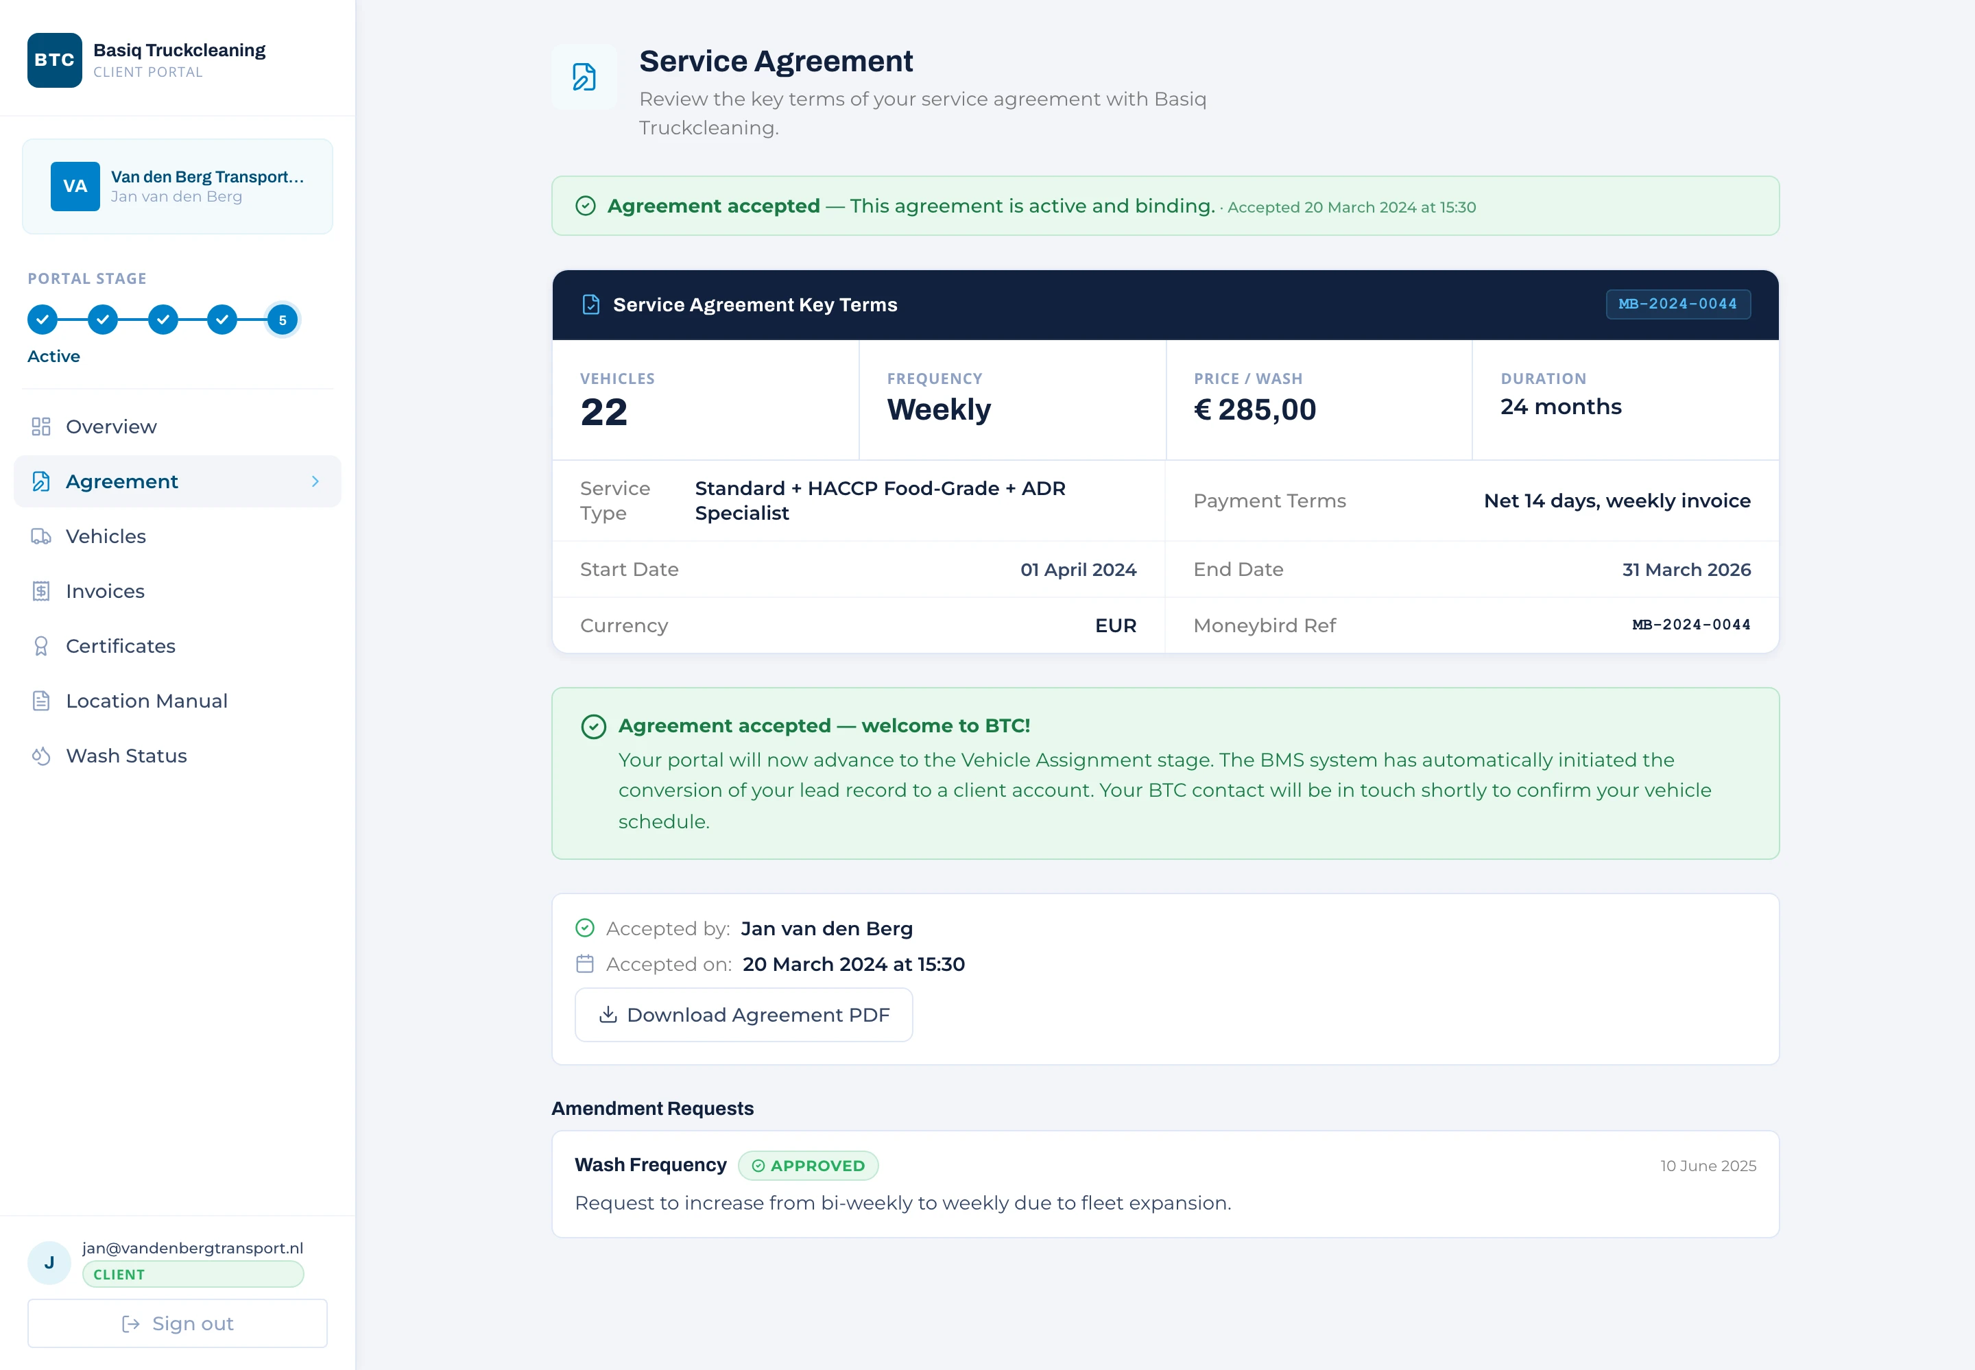Viewport: 1975px width, 1370px height.
Task: Click Net 14 days, weekly invoice
Action: [1617, 501]
